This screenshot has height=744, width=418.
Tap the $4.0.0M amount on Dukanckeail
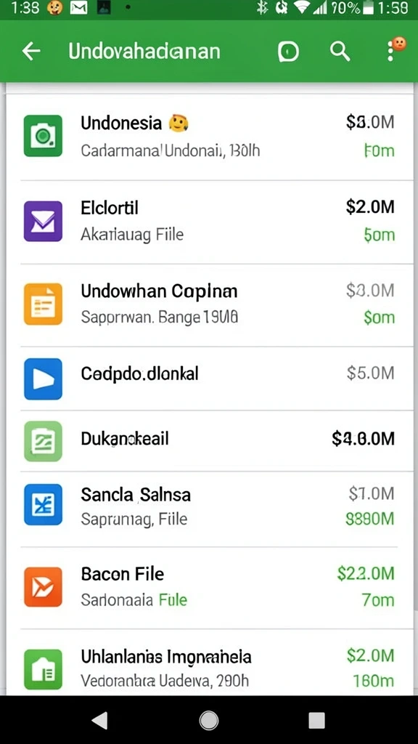363,439
